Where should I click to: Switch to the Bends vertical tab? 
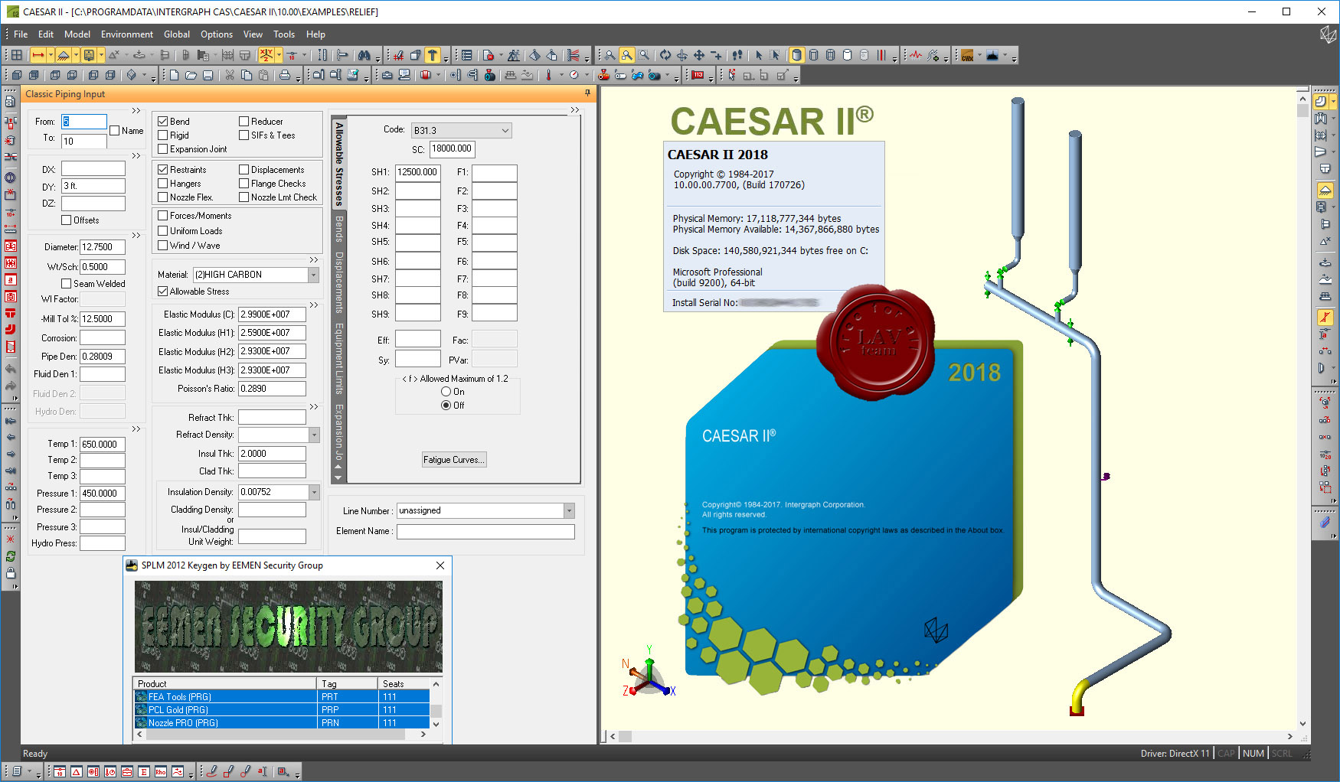click(338, 229)
